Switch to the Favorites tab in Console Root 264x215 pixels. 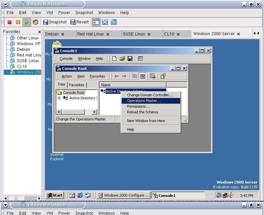point(77,85)
